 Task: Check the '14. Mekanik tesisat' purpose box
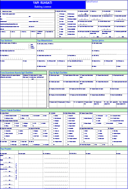point(66,24)
